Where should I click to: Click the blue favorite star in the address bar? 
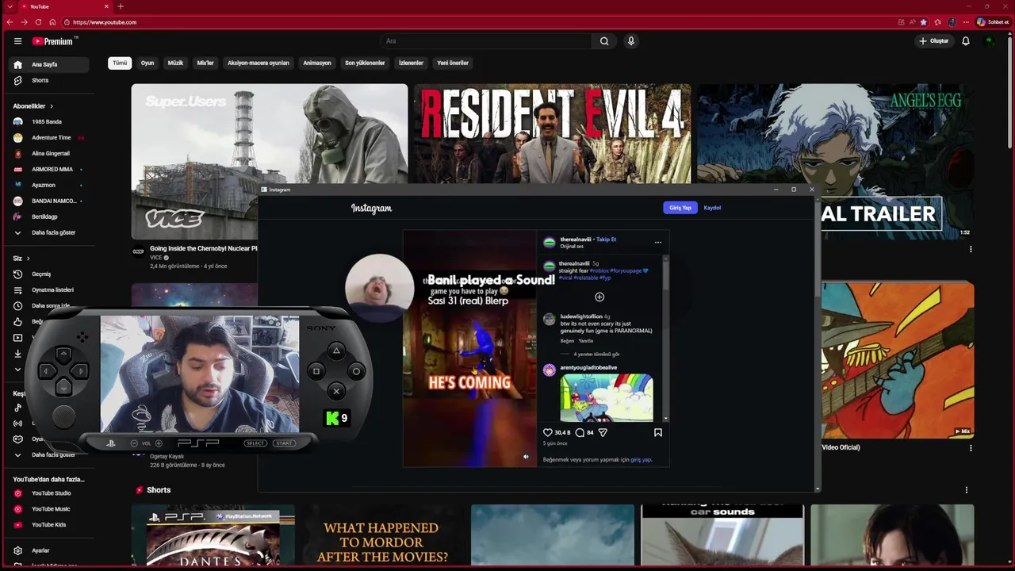[x=923, y=22]
